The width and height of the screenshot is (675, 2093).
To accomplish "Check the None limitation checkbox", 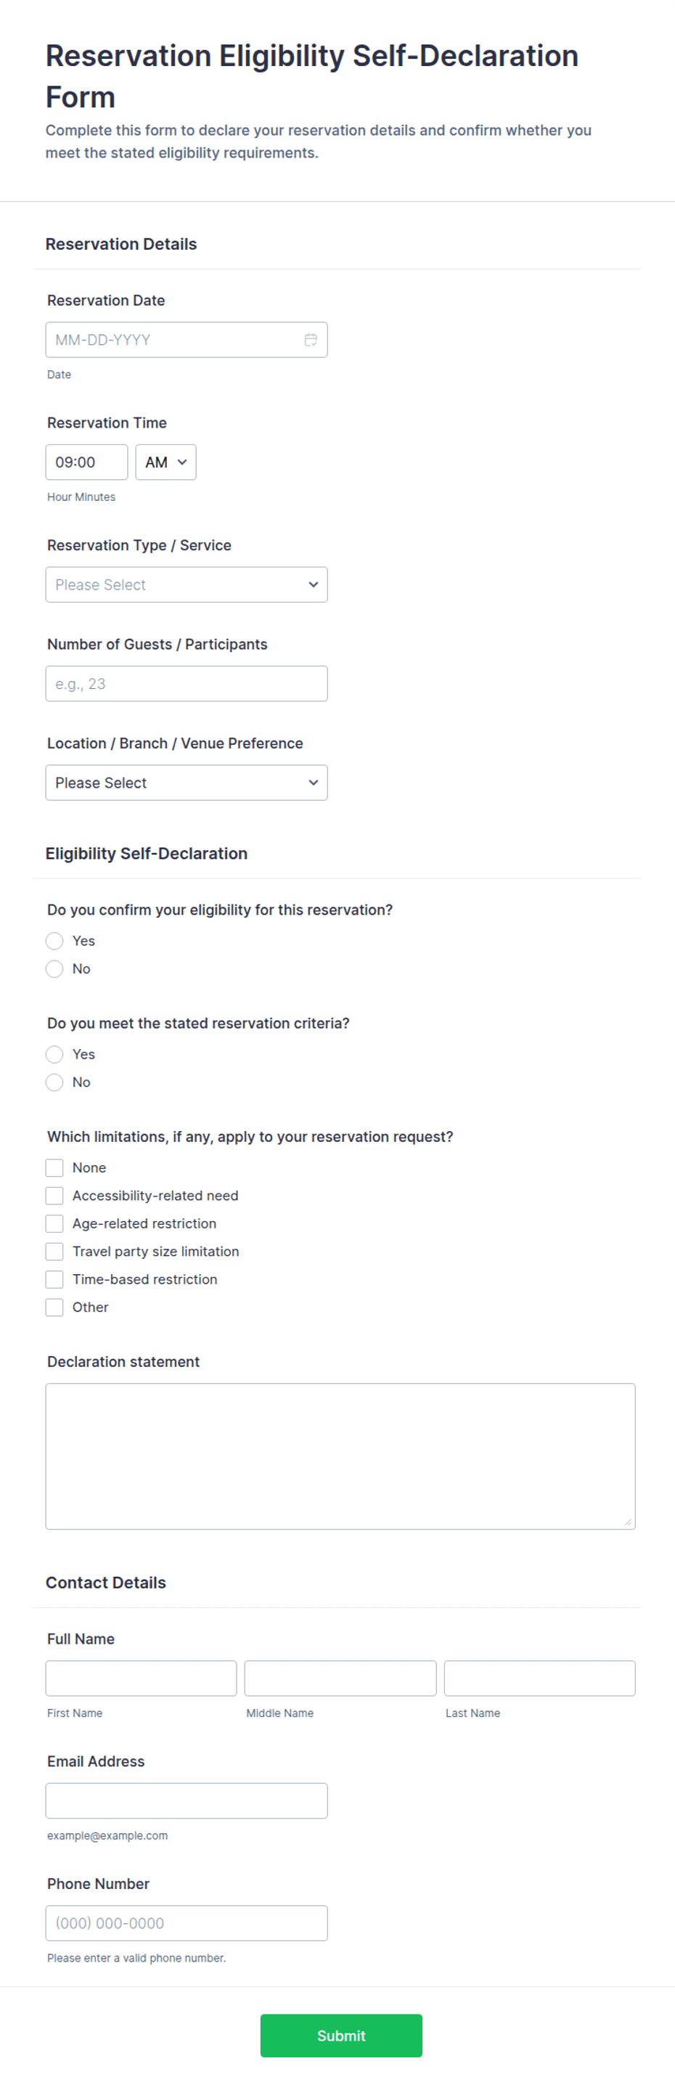I will point(54,1167).
